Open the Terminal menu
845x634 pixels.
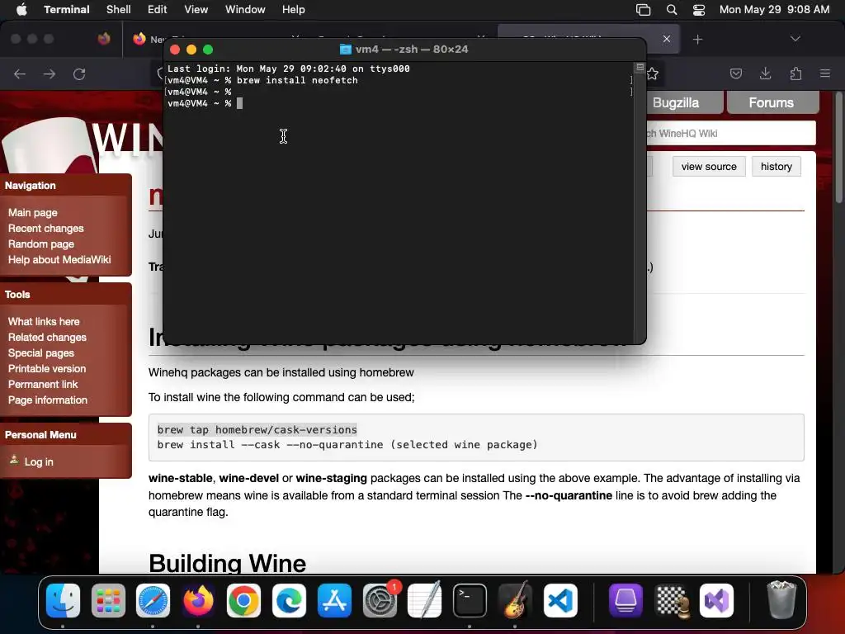67,10
